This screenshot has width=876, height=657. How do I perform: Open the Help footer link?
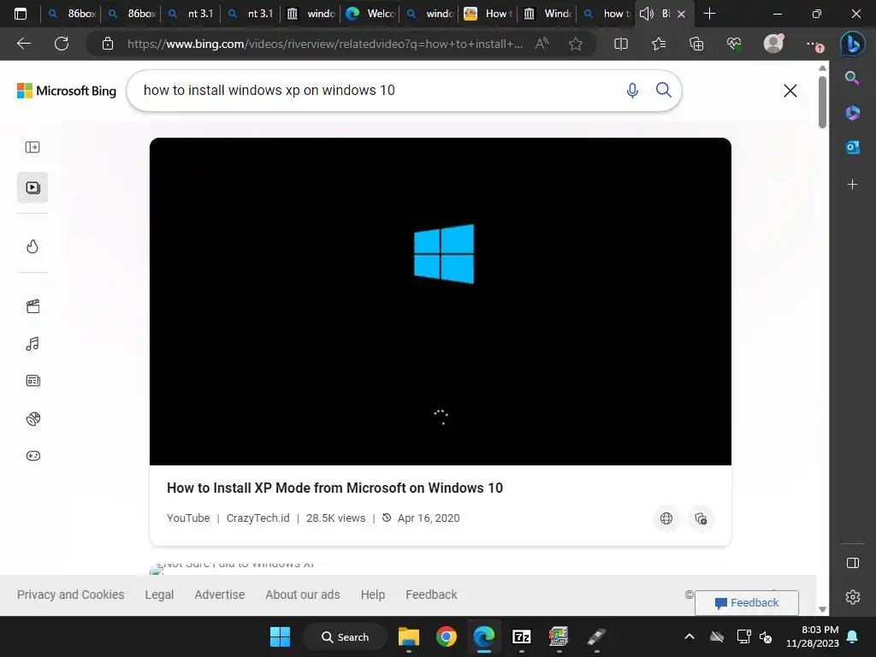373,595
